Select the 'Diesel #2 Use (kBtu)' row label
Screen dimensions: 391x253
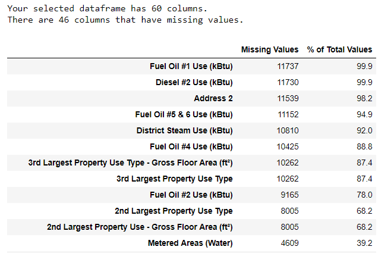pos(194,82)
